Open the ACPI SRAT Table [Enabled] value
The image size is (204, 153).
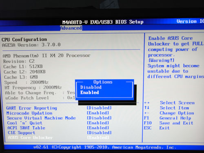click(98, 128)
